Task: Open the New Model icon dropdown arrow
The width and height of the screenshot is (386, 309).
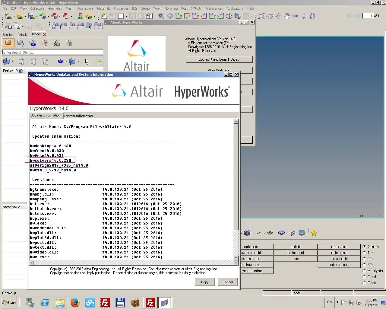Action: coord(14,17)
